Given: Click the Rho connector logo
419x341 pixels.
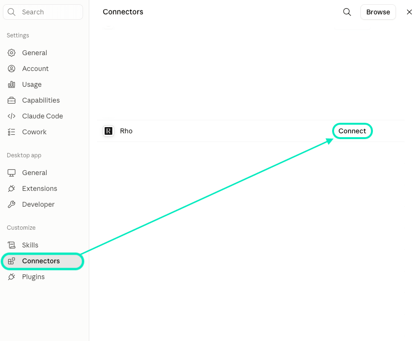Looking at the screenshot, I should tap(108, 131).
